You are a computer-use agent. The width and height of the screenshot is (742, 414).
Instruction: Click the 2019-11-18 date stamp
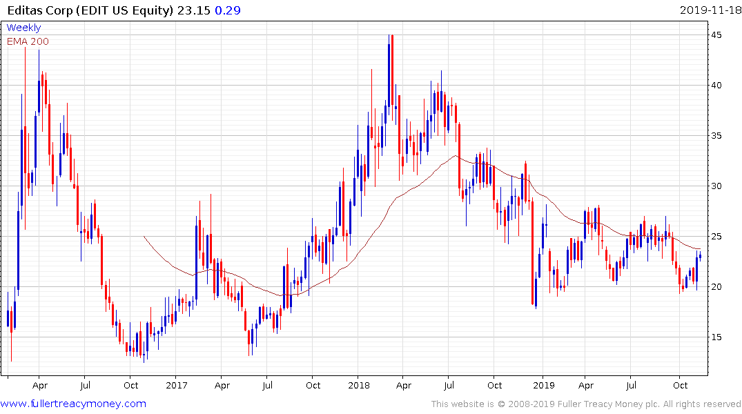(x=710, y=10)
